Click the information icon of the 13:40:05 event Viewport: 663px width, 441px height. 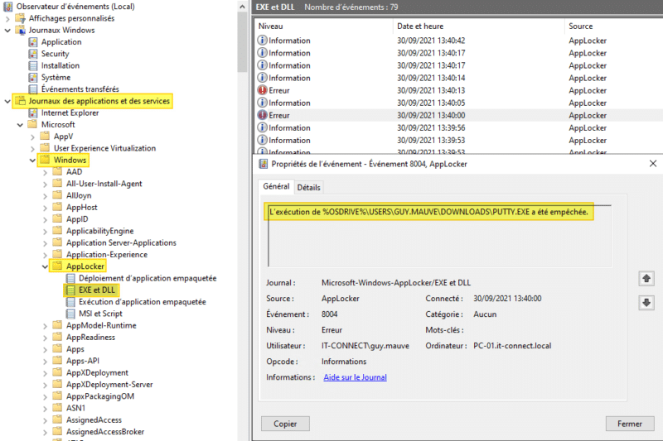click(x=263, y=103)
